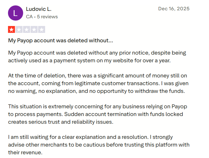Viewport: 209px width, 158px height.
Task: Click the paragraph beginning "I am still waiting"
Action: tap(99, 145)
